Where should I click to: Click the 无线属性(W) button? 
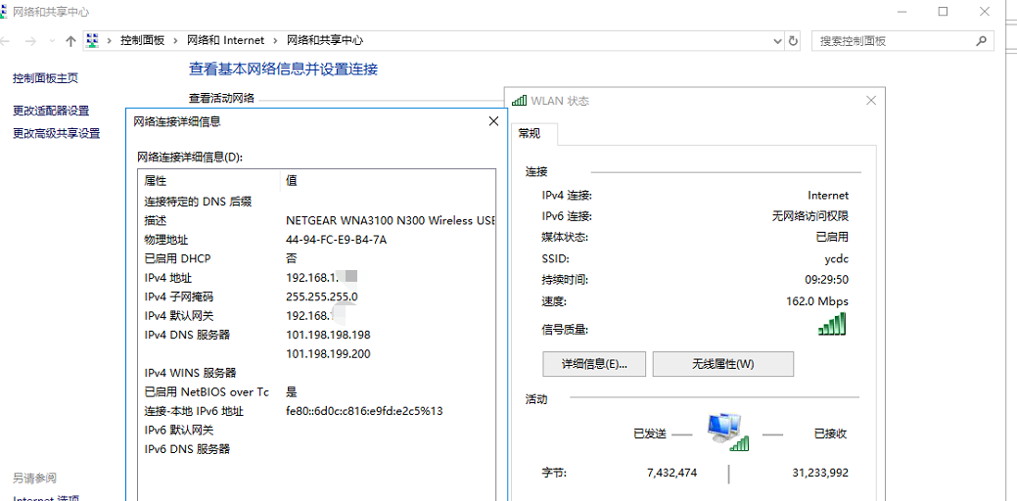coord(723,364)
